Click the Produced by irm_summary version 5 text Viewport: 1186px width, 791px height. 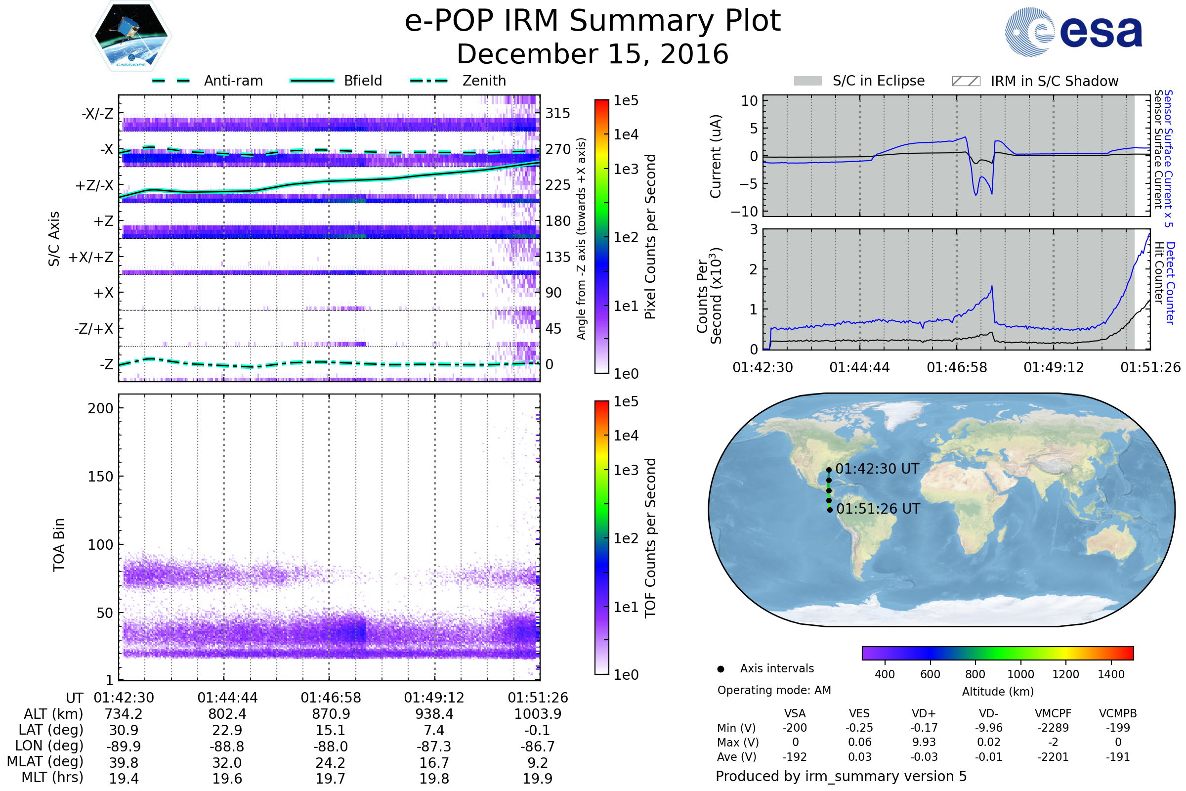(841, 776)
